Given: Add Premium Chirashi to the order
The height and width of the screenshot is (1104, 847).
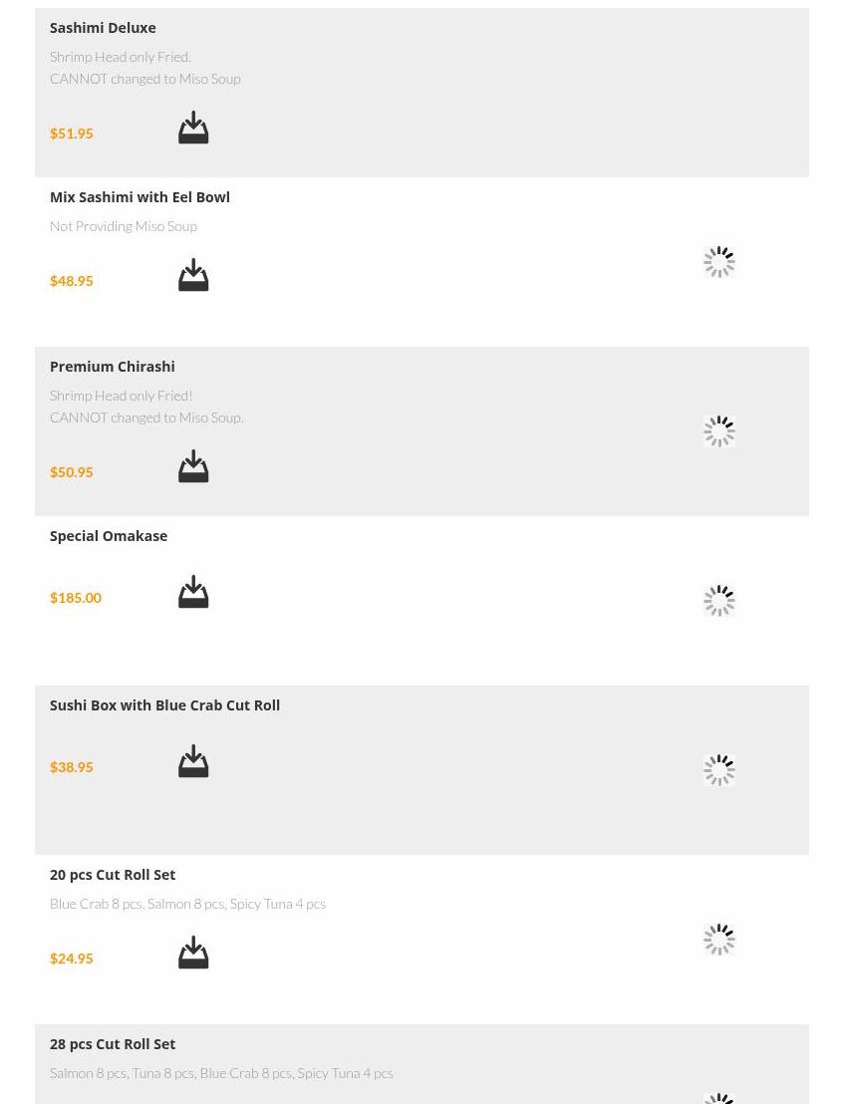Looking at the screenshot, I should 193,467.
